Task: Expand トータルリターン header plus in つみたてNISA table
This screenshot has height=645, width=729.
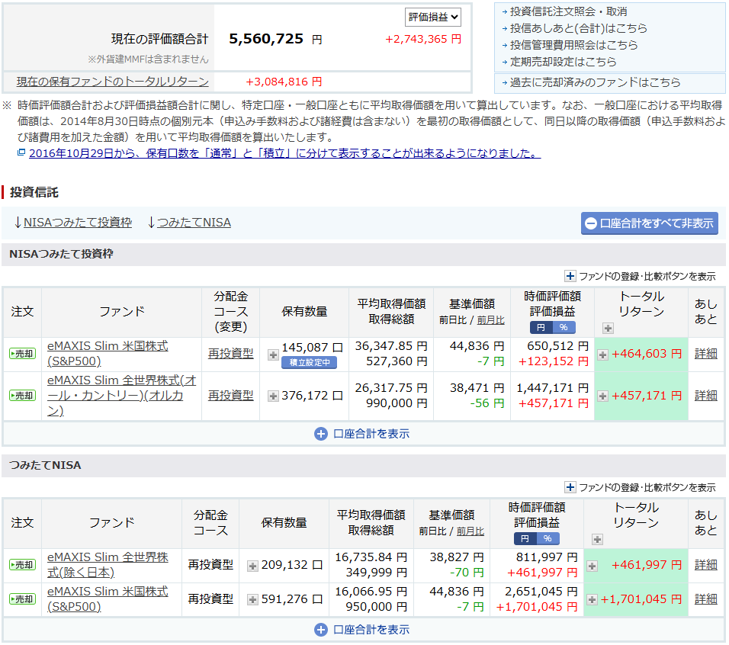Action: tap(597, 540)
